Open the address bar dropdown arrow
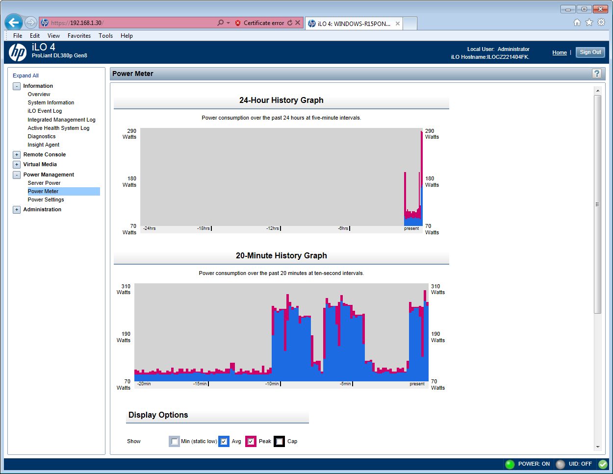This screenshot has width=613, height=474. pyautogui.click(x=229, y=23)
